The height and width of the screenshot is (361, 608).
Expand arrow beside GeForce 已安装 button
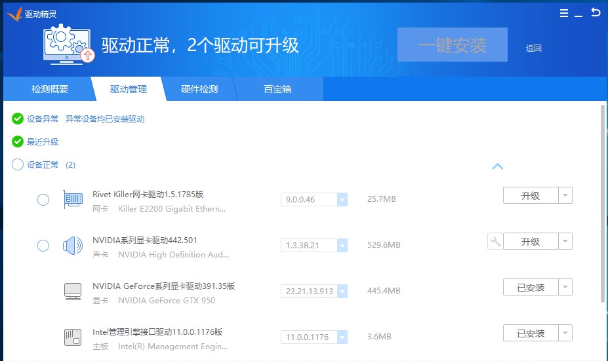click(565, 287)
